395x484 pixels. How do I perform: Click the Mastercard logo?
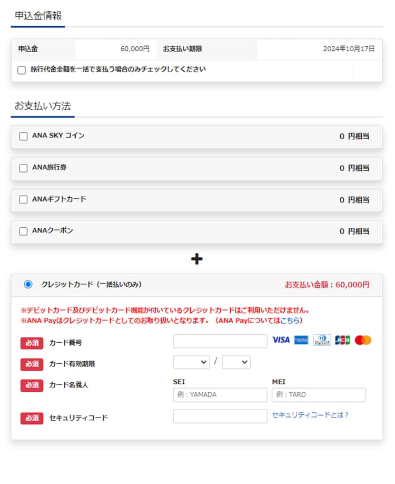pyautogui.click(x=363, y=340)
